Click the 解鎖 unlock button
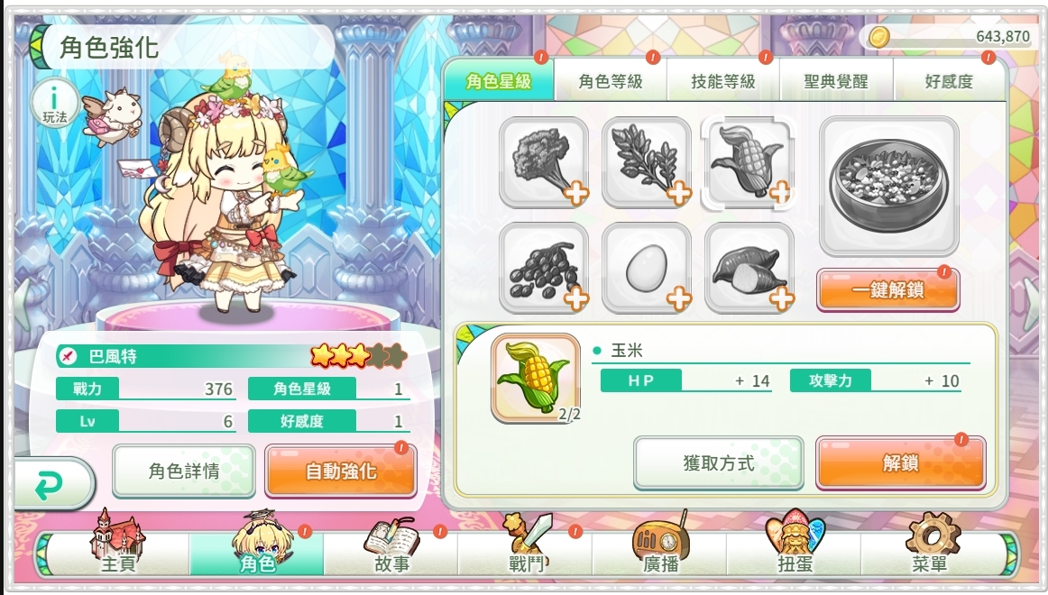The height and width of the screenshot is (595, 1048). point(900,462)
